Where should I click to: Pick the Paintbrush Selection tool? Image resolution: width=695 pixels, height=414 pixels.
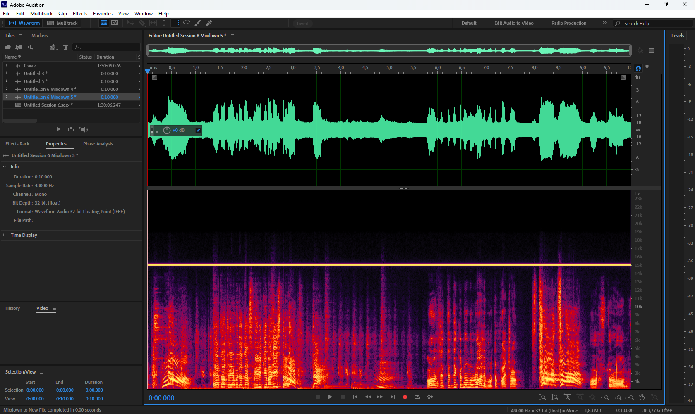click(198, 23)
